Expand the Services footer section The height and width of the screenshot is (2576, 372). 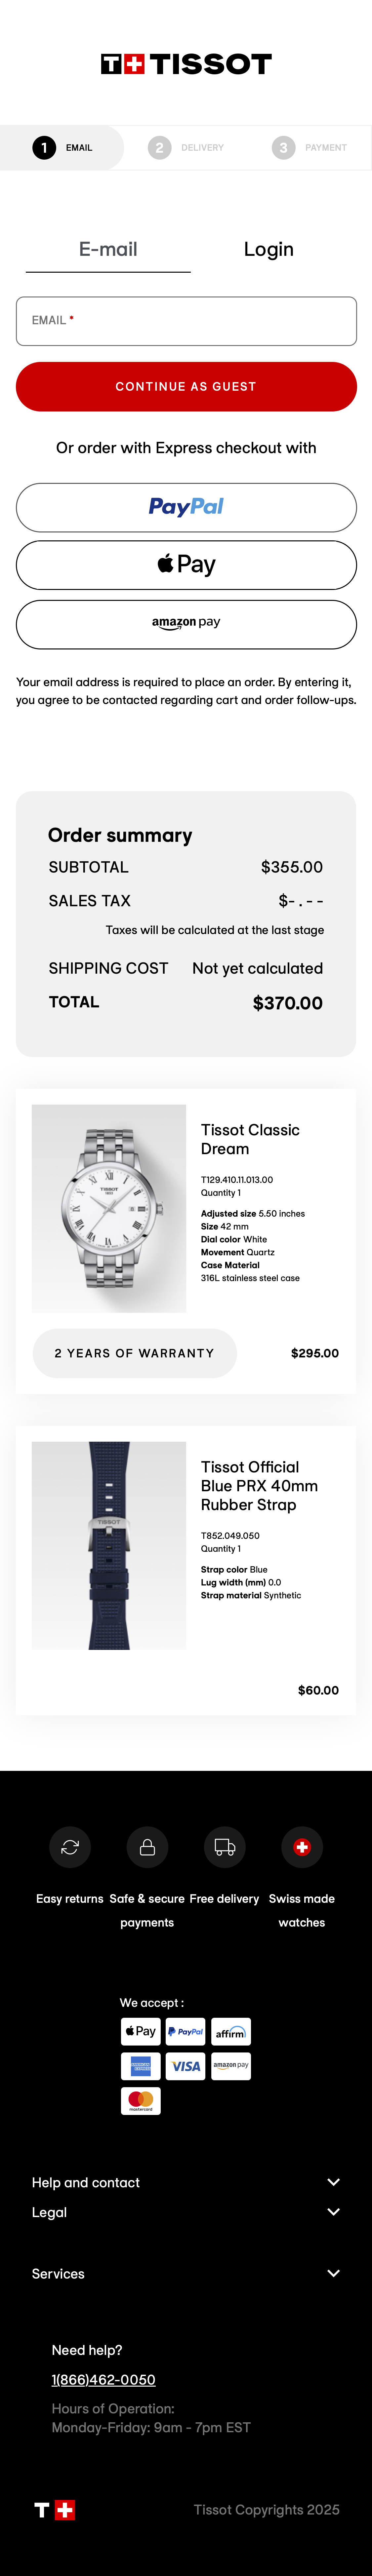click(186, 2273)
